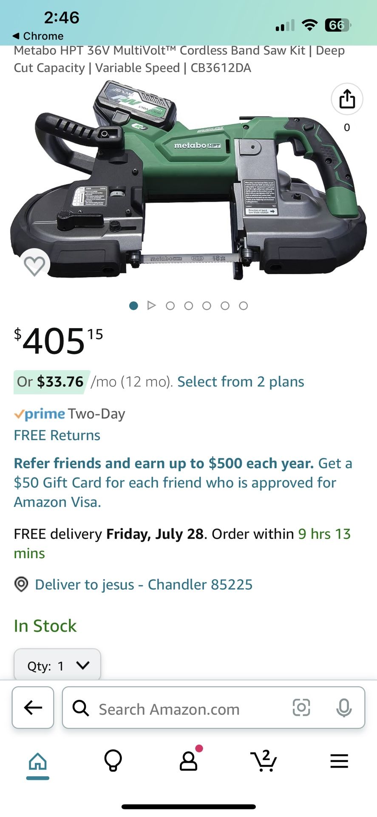Open the account profile tab

click(188, 761)
